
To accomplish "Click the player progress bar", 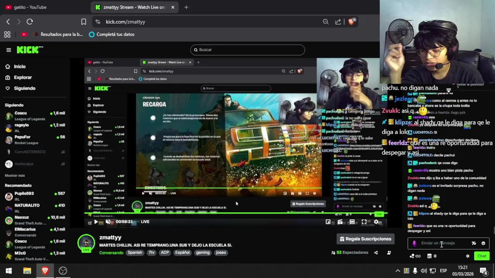I will [x=236, y=213].
